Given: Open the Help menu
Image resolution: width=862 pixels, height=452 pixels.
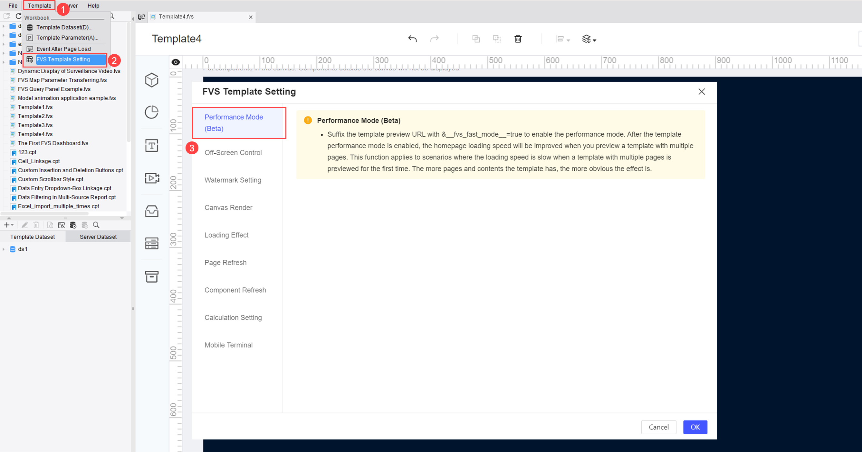Looking at the screenshot, I should 93,6.
